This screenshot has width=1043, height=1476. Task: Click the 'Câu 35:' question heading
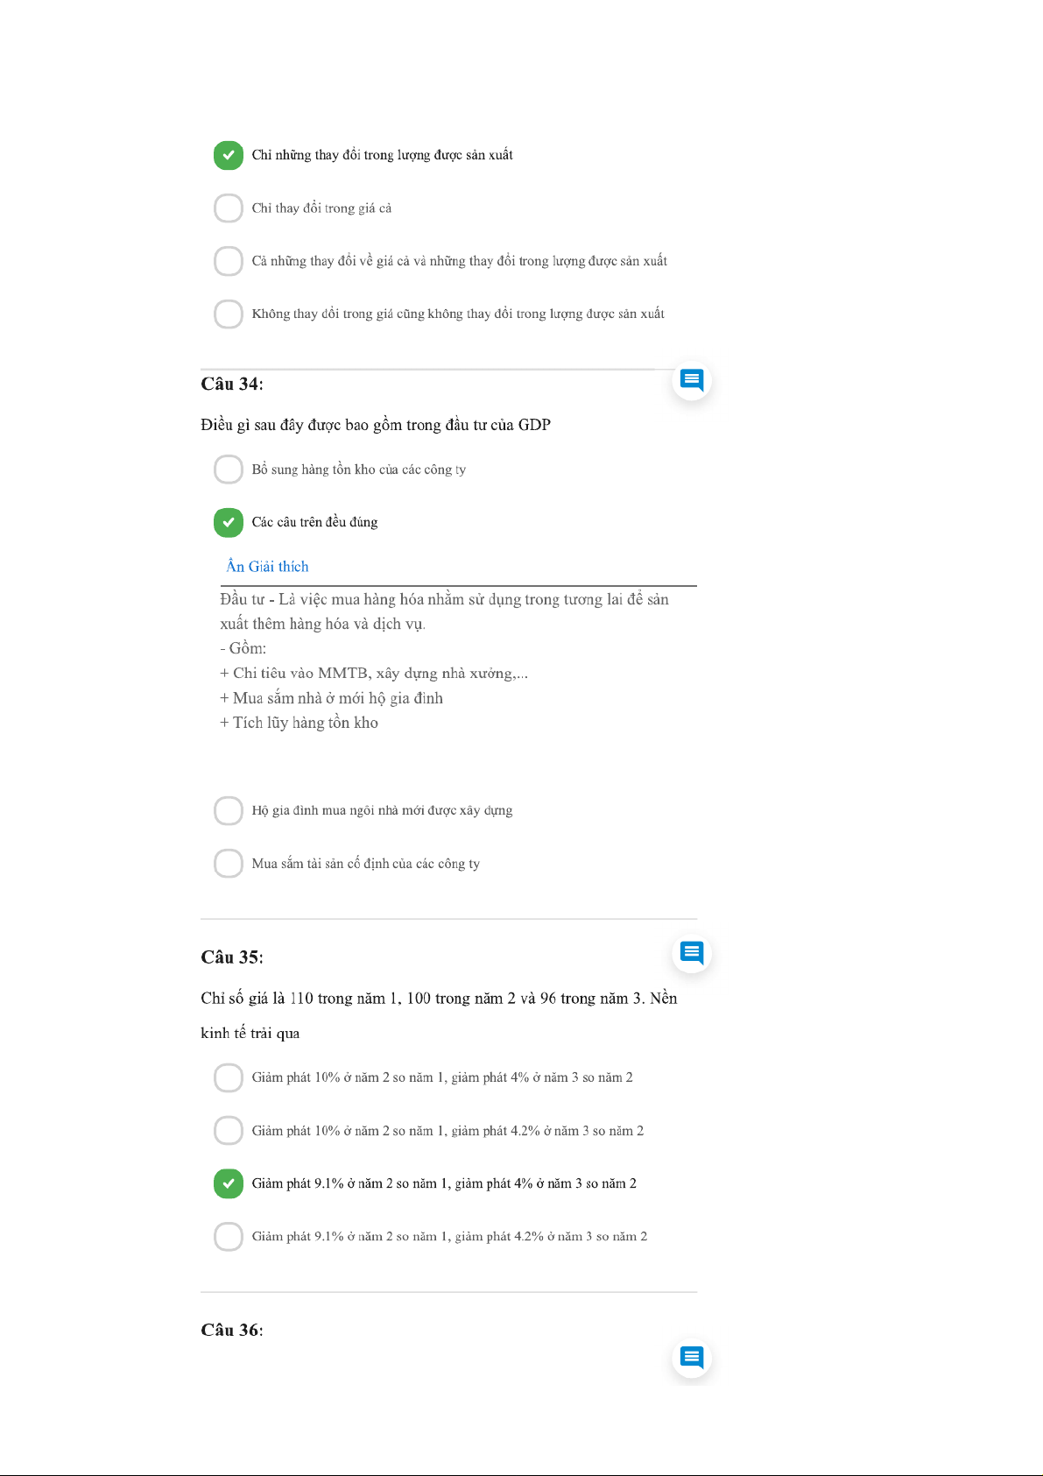(232, 957)
